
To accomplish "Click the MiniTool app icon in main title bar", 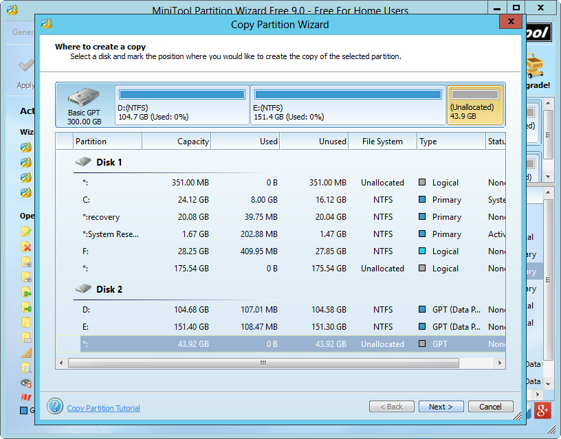I will (12, 10).
